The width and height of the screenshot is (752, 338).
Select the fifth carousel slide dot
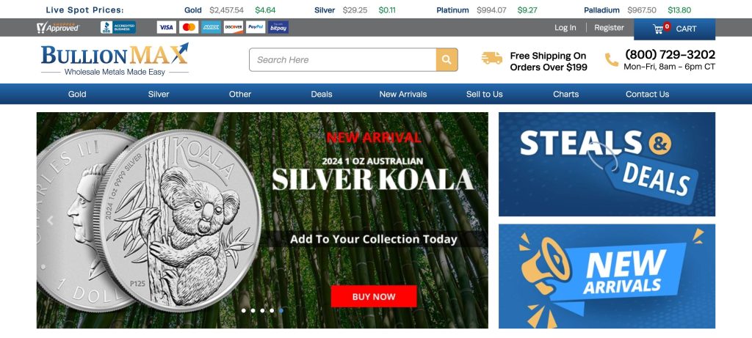coord(281,311)
